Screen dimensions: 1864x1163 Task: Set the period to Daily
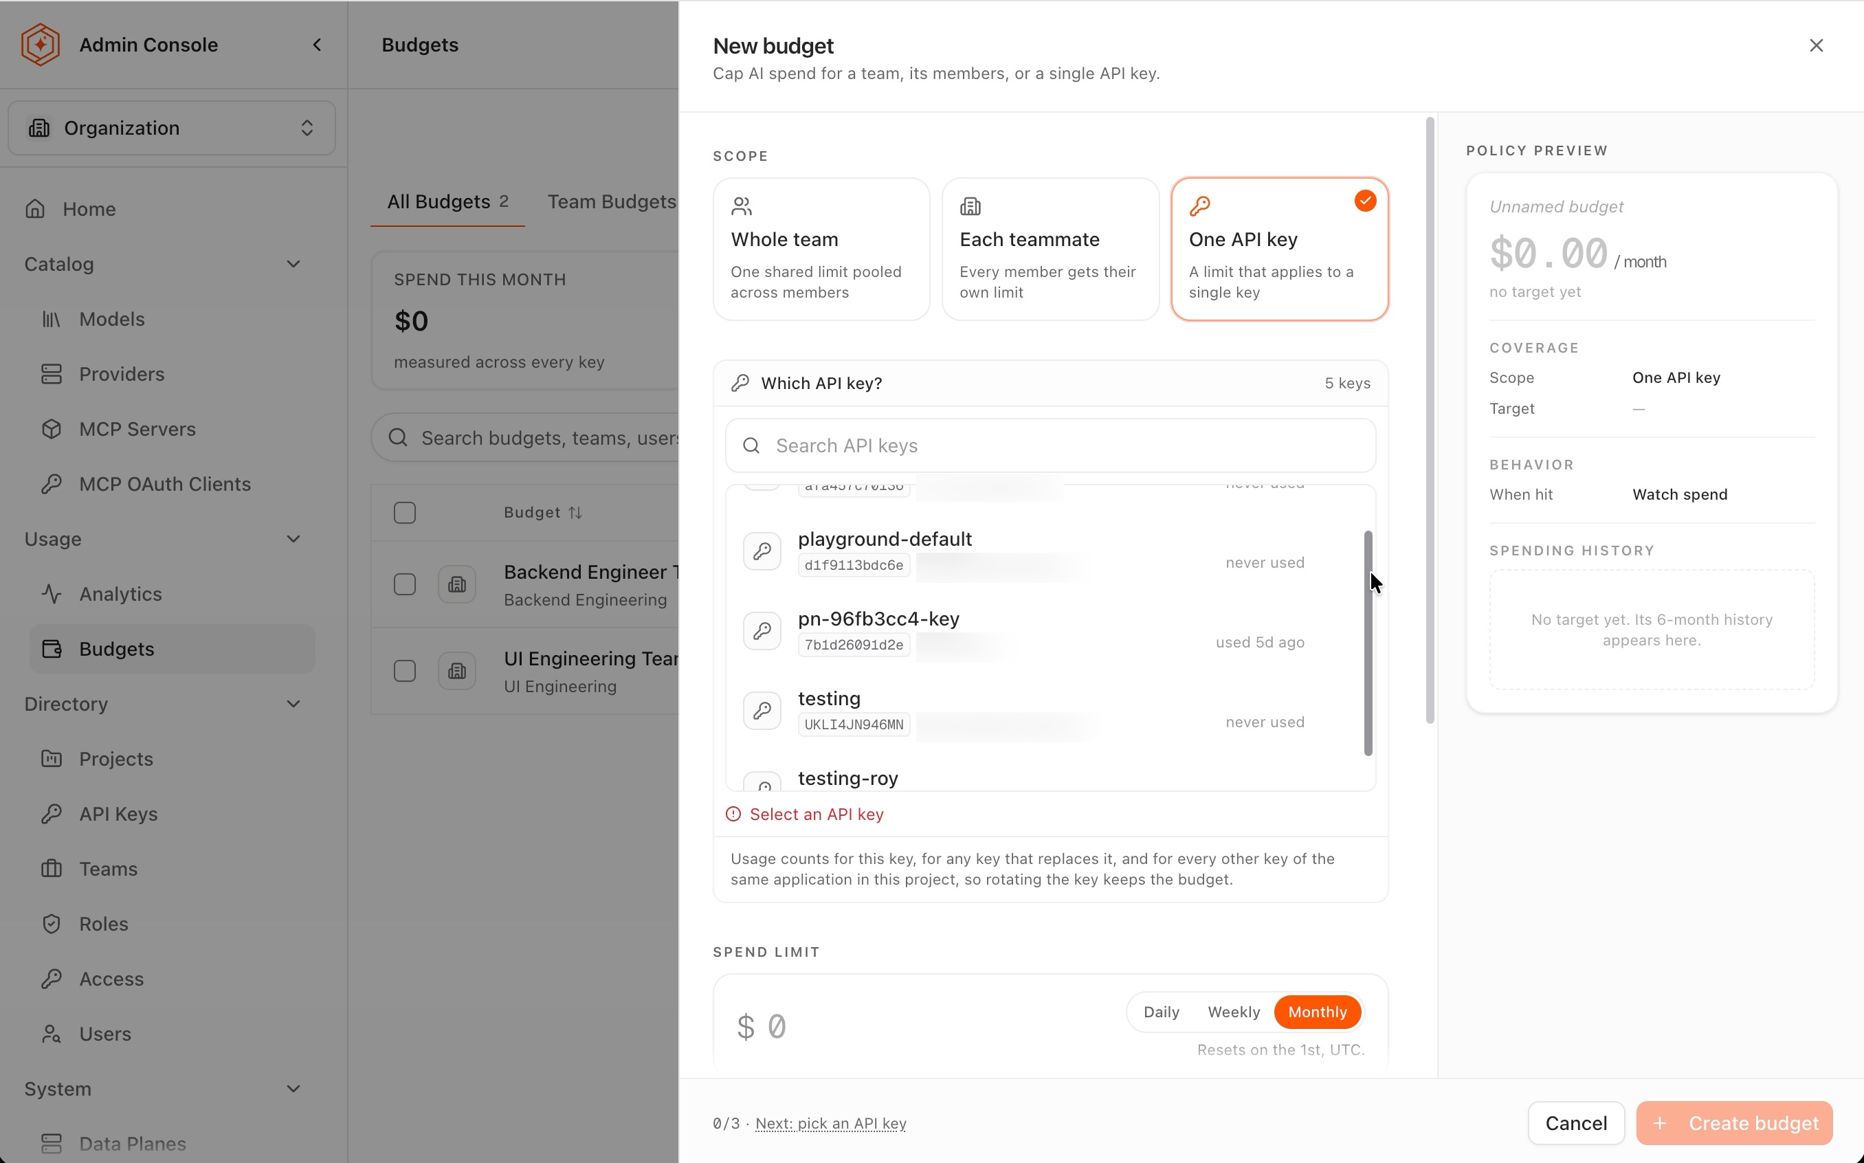(x=1161, y=1012)
